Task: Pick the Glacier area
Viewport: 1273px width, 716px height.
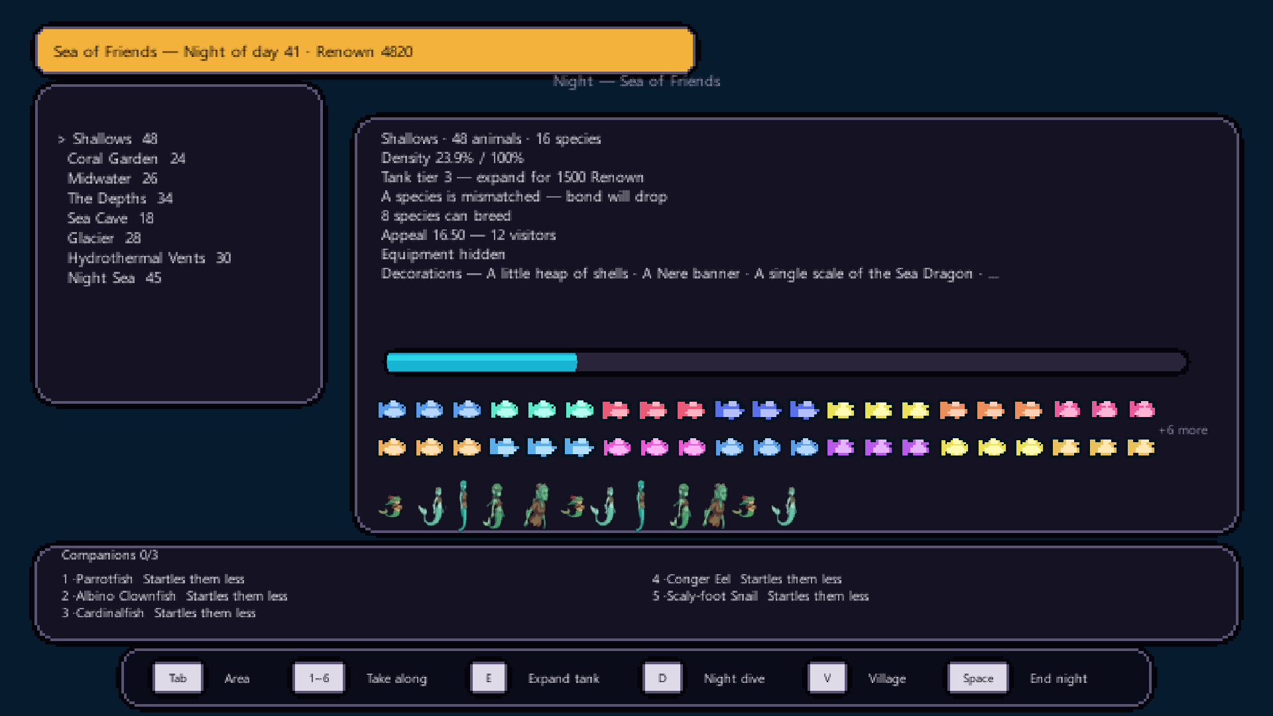Action: (103, 238)
